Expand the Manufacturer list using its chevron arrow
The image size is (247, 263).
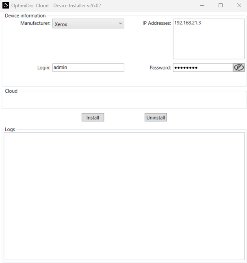coord(120,24)
